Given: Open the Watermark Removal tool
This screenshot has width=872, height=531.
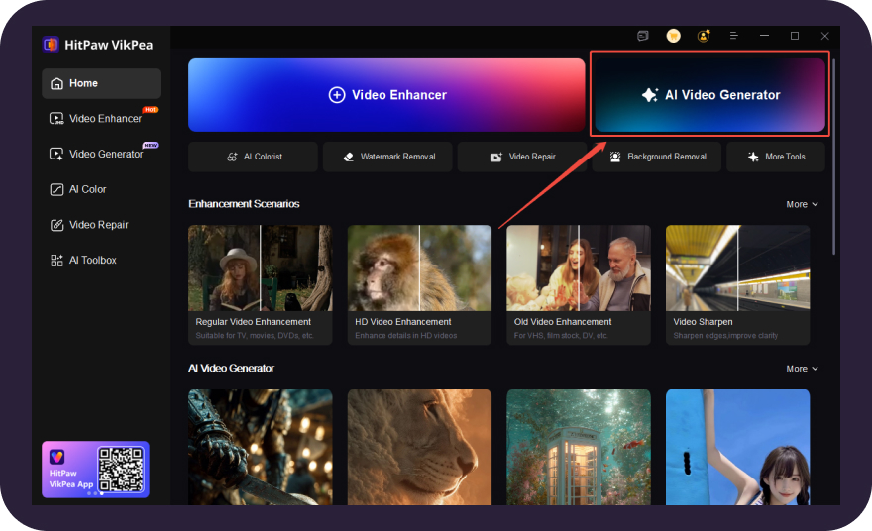Looking at the screenshot, I should 387,157.
